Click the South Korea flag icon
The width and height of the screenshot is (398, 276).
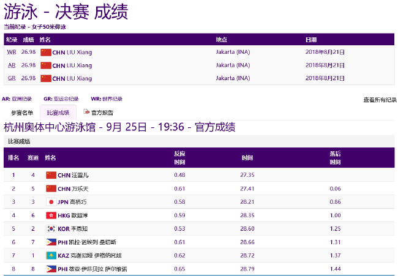click(x=51, y=228)
